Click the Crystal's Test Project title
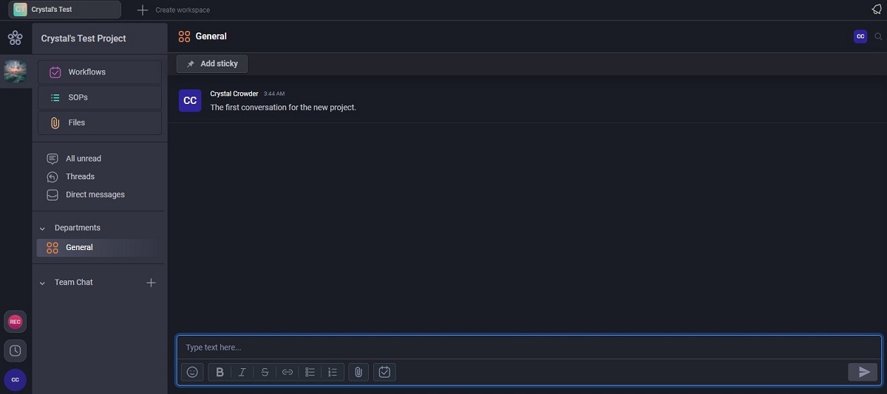This screenshot has height=394, width=887. tap(84, 38)
